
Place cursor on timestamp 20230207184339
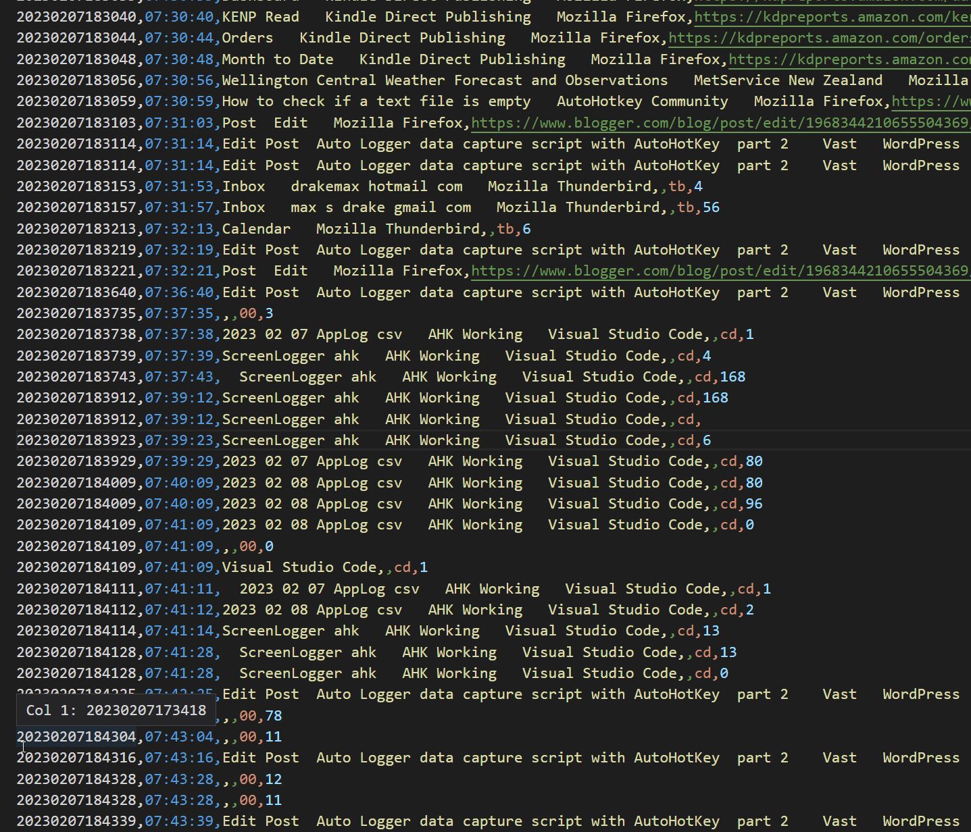(79, 821)
